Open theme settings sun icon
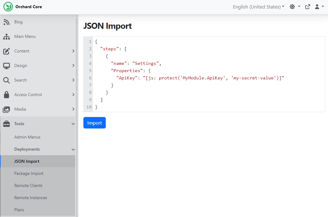The image size is (328, 217). [292, 7]
